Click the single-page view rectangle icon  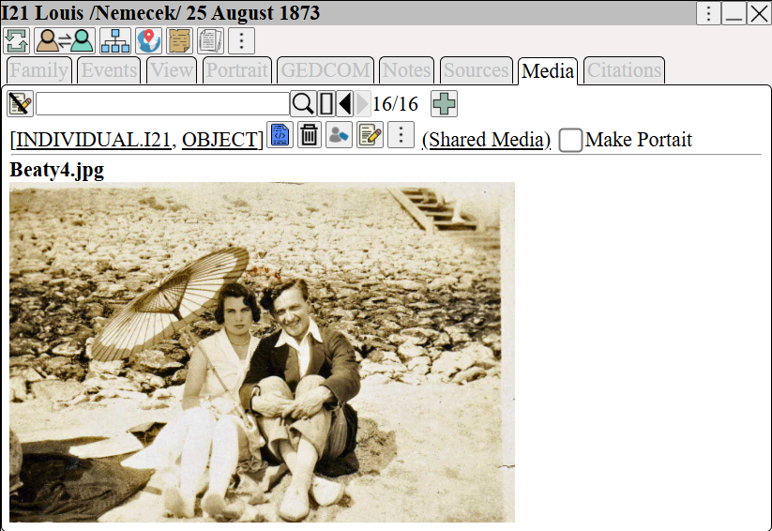[325, 104]
